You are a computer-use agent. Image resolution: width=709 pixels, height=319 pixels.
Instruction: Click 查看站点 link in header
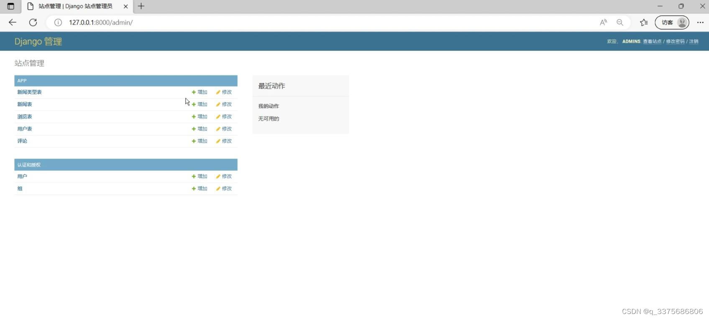click(652, 41)
